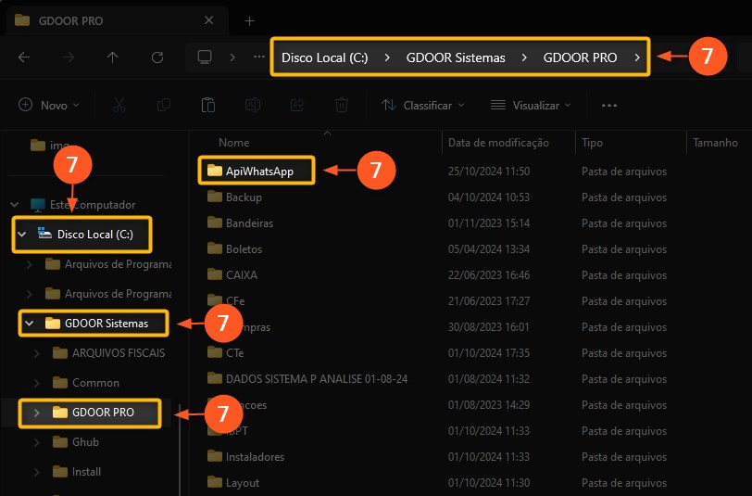
Task: Select Ghub folder in navigation tree
Action: 85,442
